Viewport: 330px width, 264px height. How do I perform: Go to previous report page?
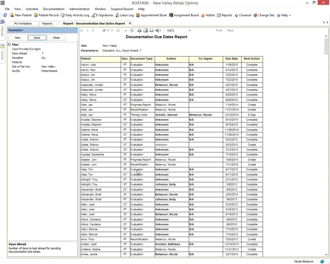click(x=87, y=30)
